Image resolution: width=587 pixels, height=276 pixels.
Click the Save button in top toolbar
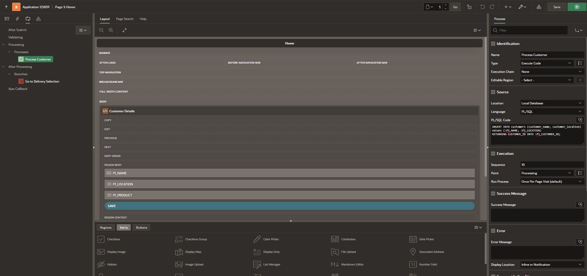pos(557,7)
